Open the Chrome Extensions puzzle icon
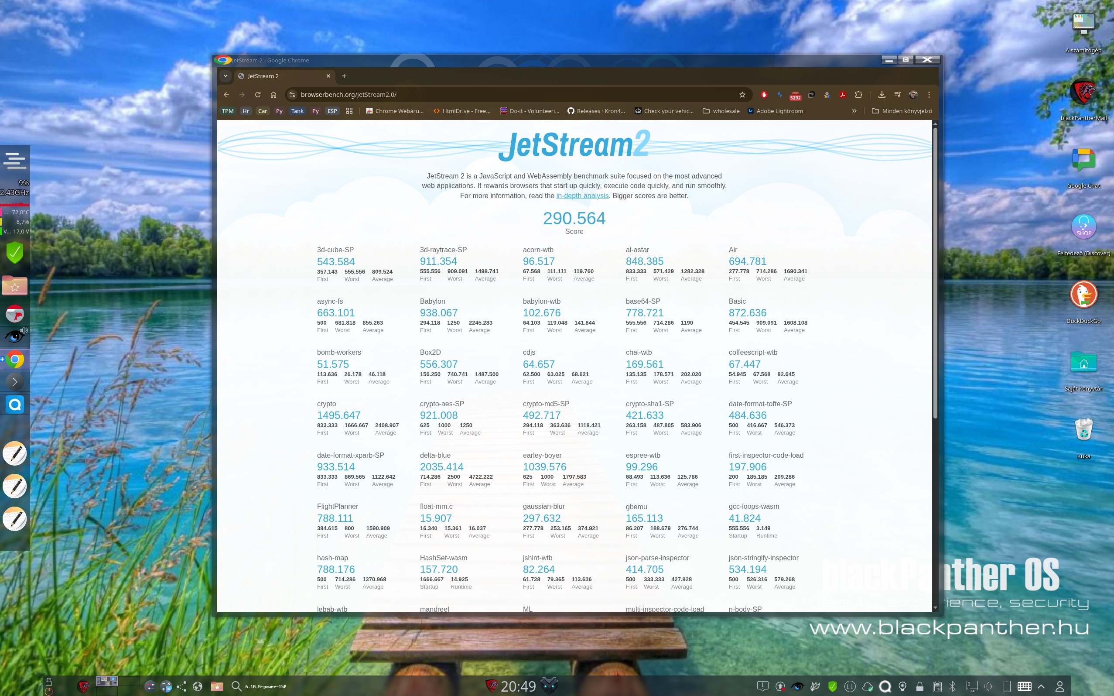The width and height of the screenshot is (1114, 696). tap(858, 94)
